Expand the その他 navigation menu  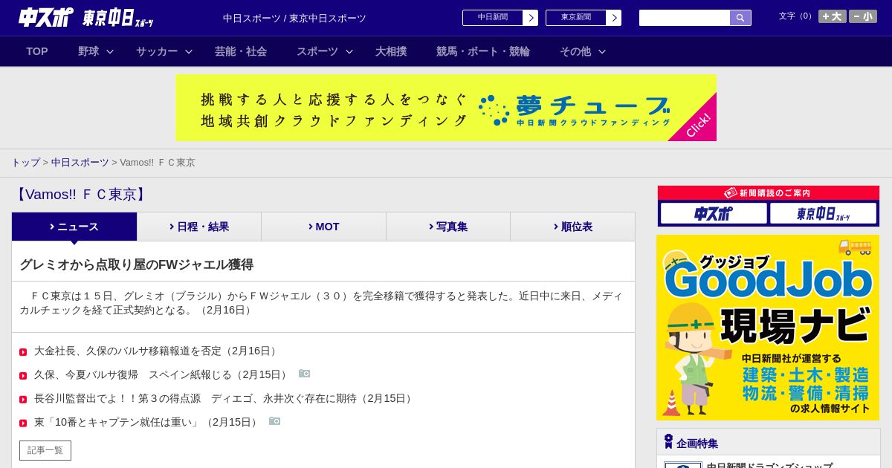tap(583, 51)
